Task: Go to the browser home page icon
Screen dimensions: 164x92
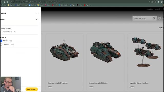Action: 7,2
